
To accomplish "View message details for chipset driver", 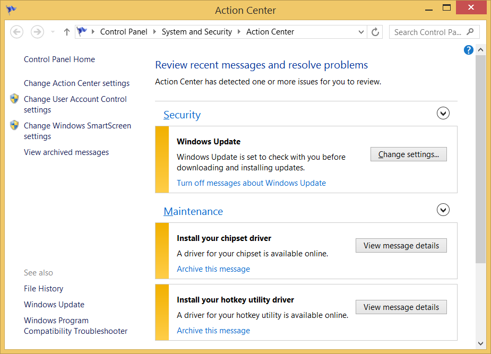I will 401,246.
